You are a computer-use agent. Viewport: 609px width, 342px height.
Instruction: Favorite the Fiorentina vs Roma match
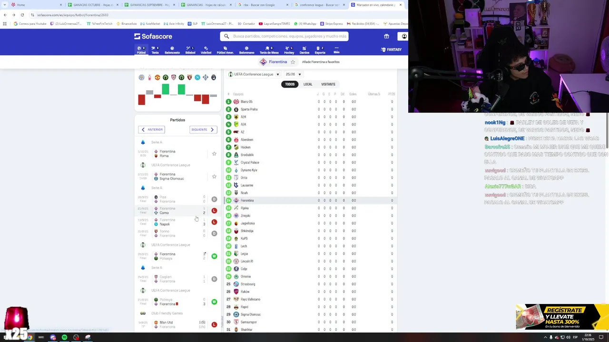(214, 154)
